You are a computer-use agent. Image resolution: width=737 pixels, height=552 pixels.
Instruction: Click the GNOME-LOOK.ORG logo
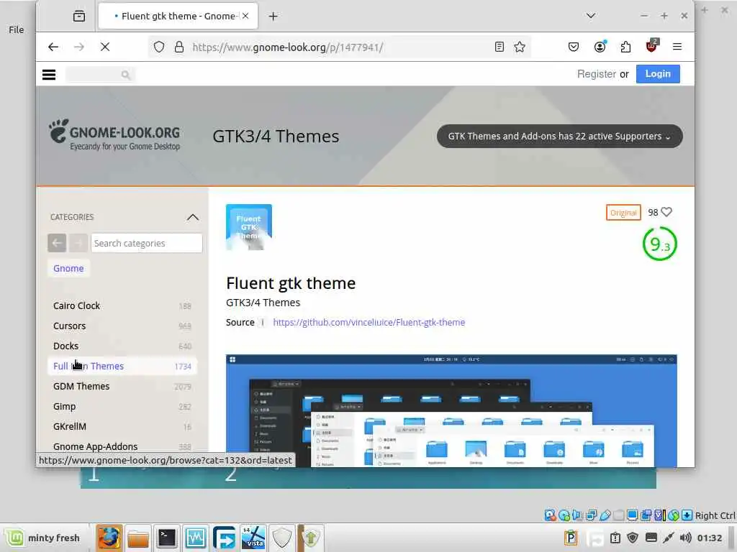tap(114, 135)
